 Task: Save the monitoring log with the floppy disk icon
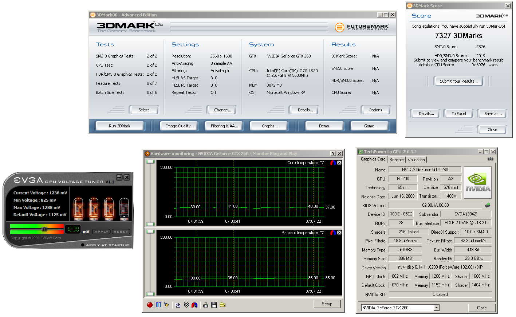pyautogui.click(x=214, y=305)
